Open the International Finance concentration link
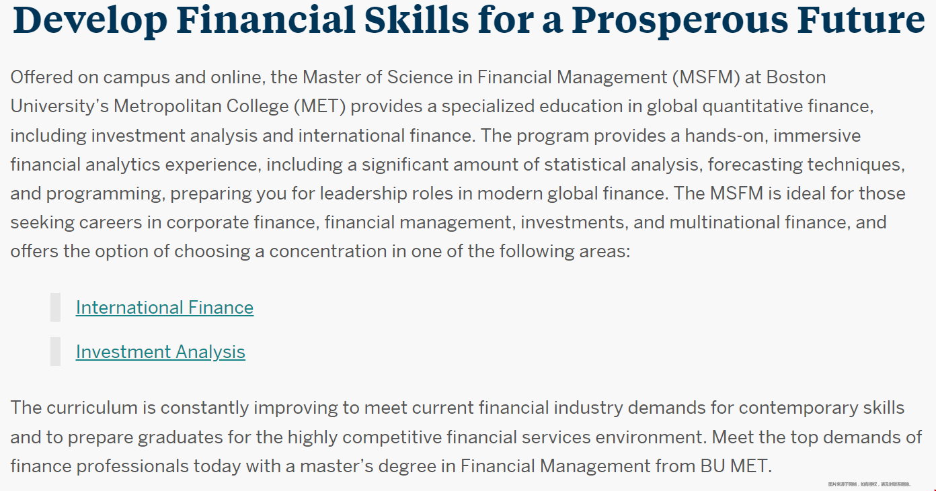Screen dimensions: 936x491 [x=165, y=308]
